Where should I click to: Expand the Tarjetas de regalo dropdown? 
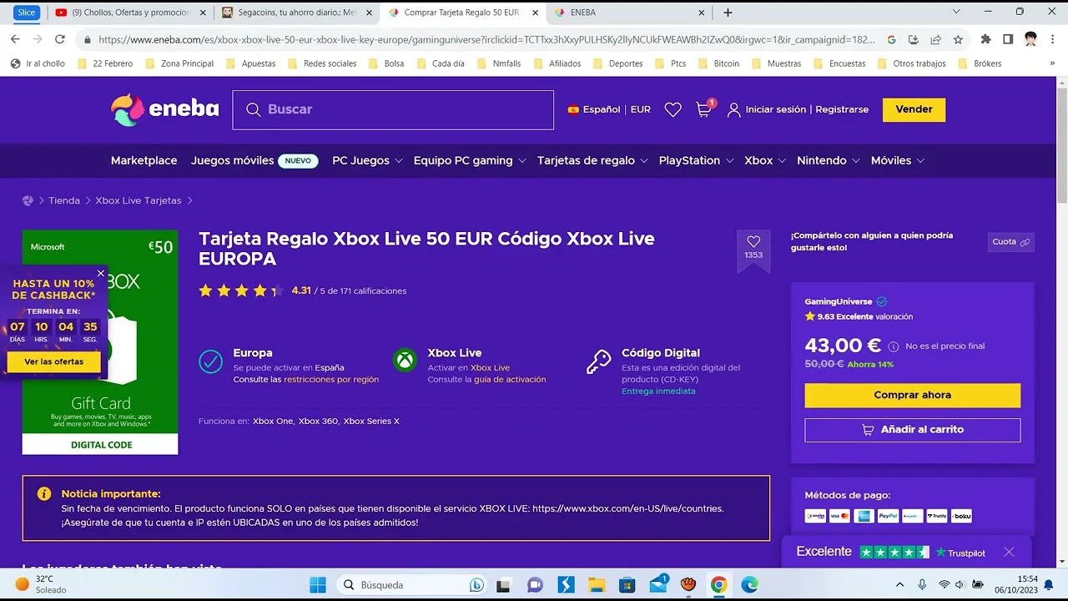(x=592, y=160)
